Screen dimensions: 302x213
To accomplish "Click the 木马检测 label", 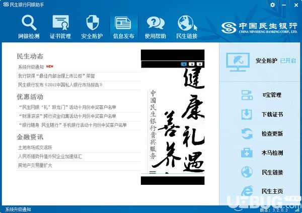I will [x=272, y=153].
